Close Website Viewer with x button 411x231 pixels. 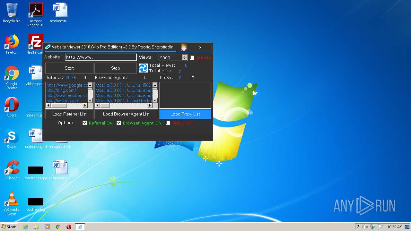pos(200,47)
